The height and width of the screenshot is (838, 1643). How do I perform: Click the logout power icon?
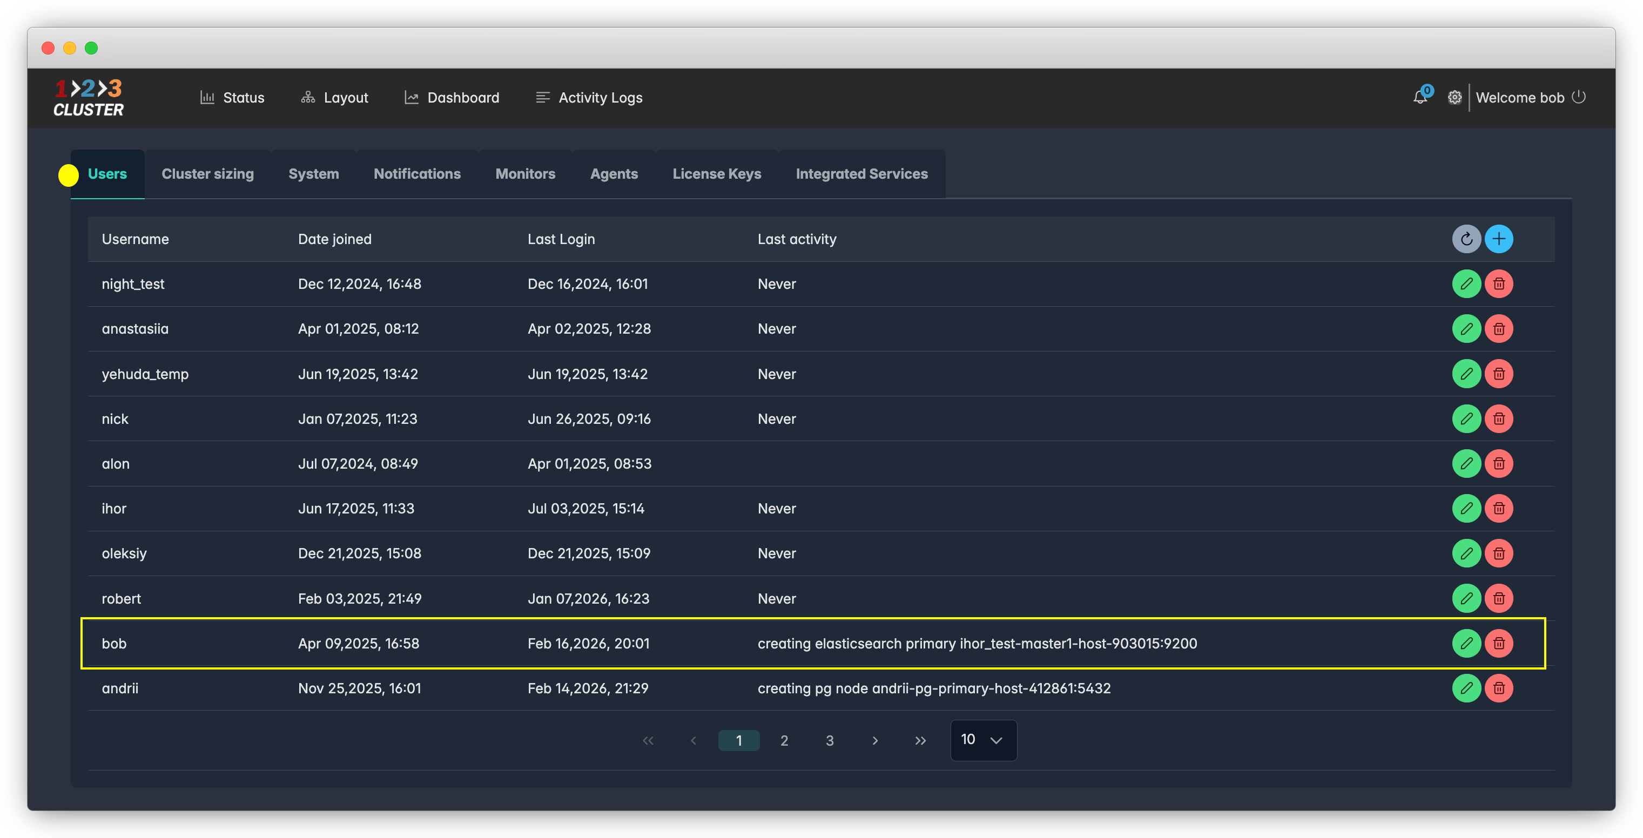[x=1579, y=97]
